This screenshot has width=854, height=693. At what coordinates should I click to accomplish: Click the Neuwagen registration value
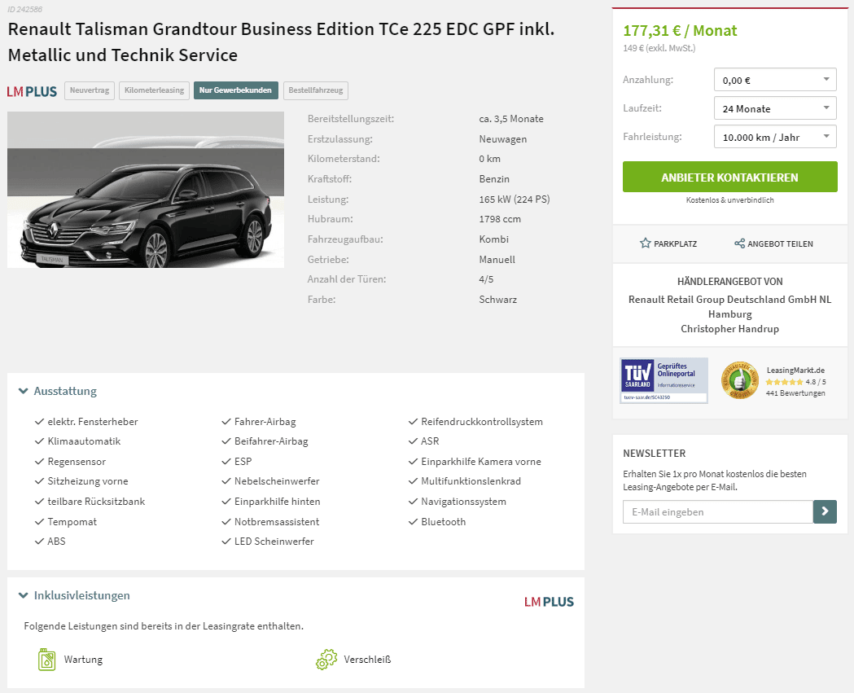point(502,139)
